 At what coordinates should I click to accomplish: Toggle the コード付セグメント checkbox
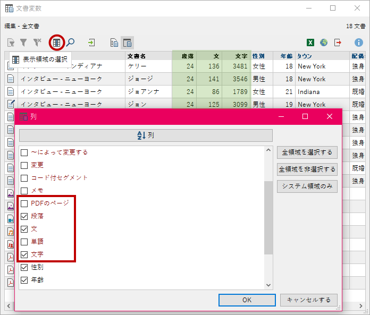24,178
